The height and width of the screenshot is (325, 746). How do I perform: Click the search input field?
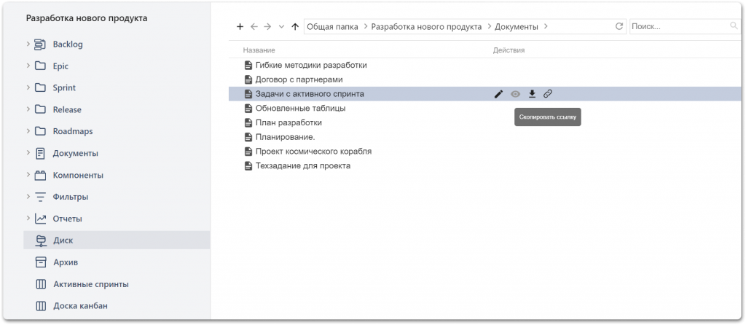click(x=678, y=27)
